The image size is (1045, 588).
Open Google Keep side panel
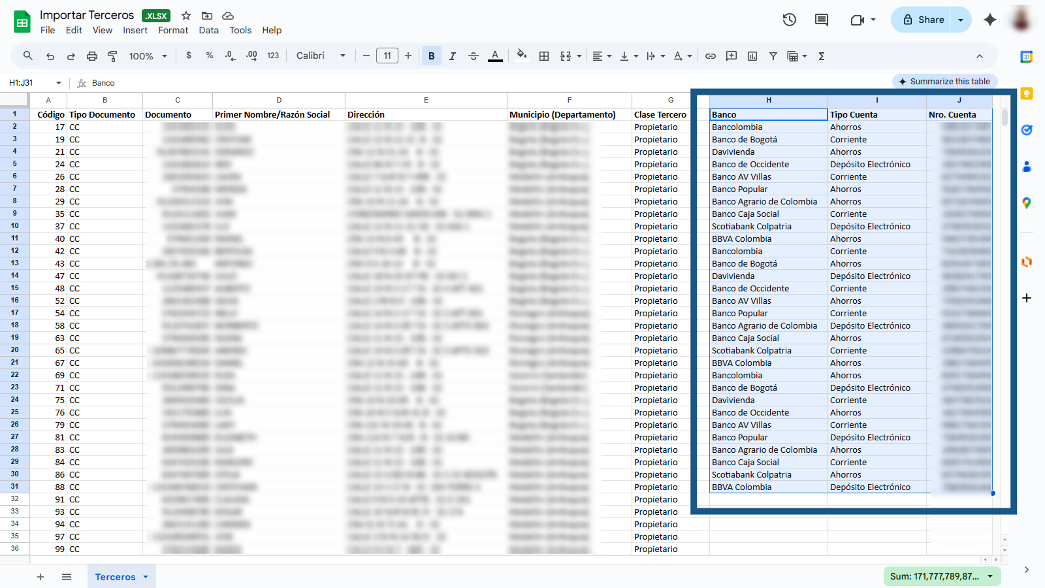pyautogui.click(x=1027, y=93)
